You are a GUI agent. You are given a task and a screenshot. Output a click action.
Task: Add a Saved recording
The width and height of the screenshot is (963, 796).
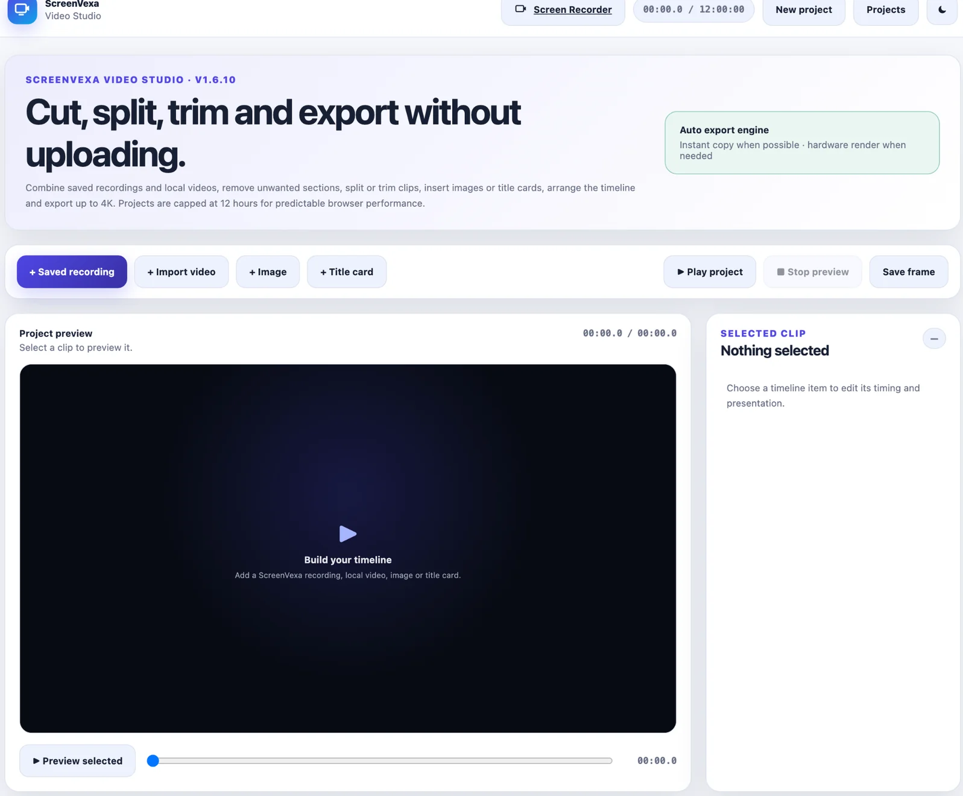pos(72,272)
